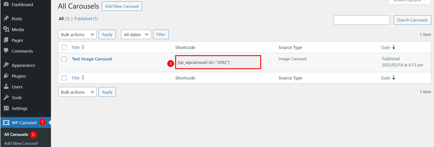Image resolution: width=434 pixels, height=147 pixels.
Task: Check the select-all checkbox in table footer
Action: (64, 78)
